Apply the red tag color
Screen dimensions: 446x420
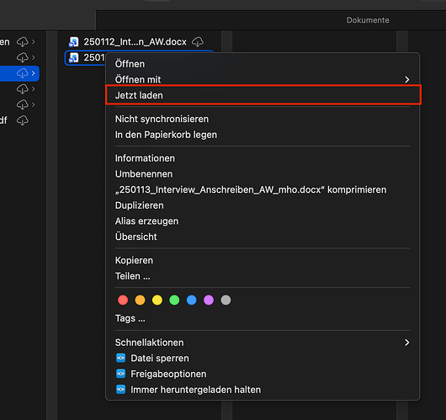[x=123, y=300]
